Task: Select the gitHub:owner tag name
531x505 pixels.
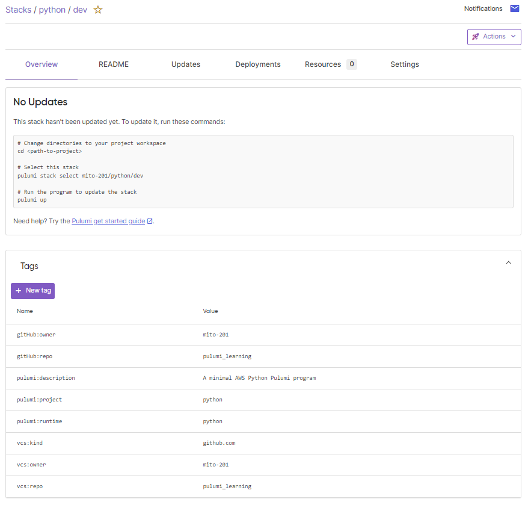Action: (x=36, y=335)
